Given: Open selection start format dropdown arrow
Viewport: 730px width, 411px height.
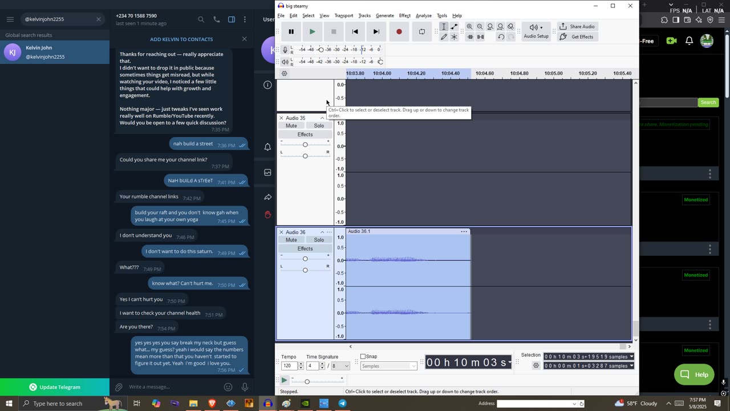Looking at the screenshot, I should point(631,357).
